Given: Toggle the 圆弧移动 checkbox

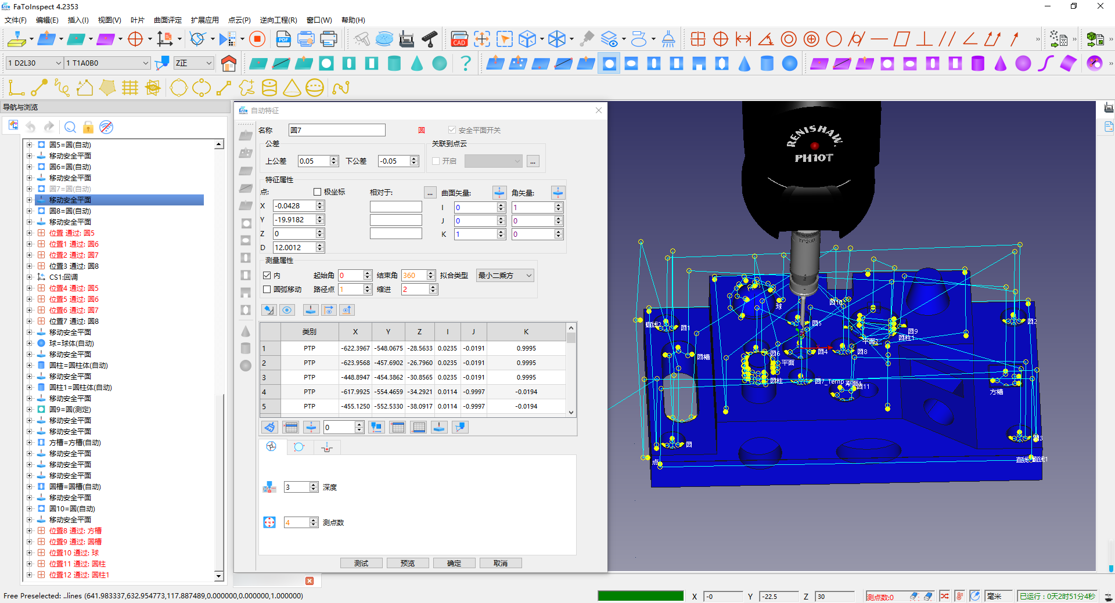Looking at the screenshot, I should coord(267,289).
